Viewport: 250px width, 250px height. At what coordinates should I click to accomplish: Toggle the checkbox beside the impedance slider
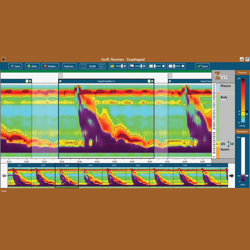click(x=144, y=66)
